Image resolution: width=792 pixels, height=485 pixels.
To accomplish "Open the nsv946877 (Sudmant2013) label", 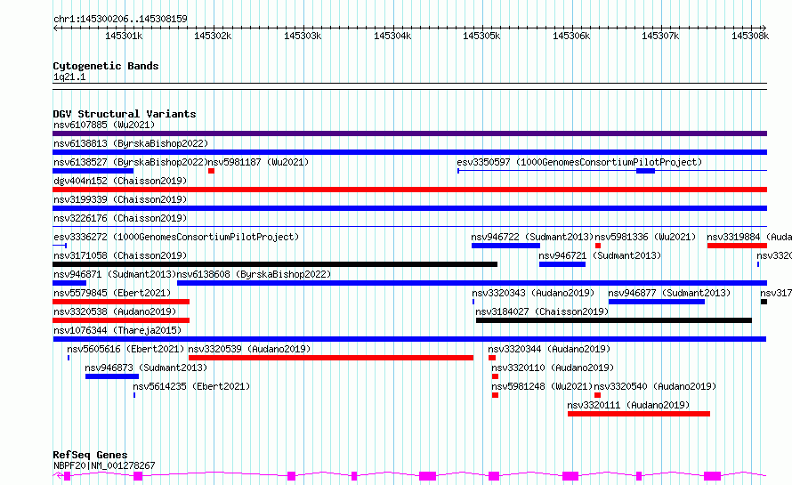I will (669, 293).
